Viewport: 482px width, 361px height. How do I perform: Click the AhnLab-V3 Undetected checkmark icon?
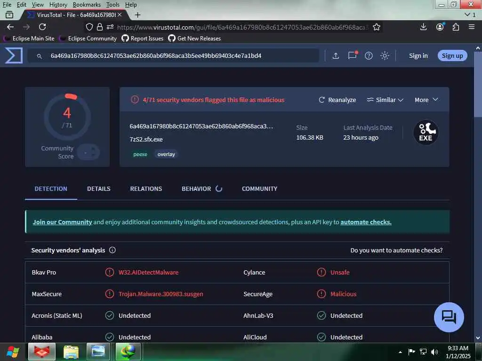[321, 315]
